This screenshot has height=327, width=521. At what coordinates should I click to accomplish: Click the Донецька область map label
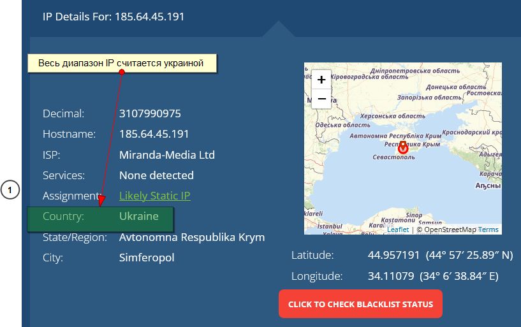tap(456, 87)
